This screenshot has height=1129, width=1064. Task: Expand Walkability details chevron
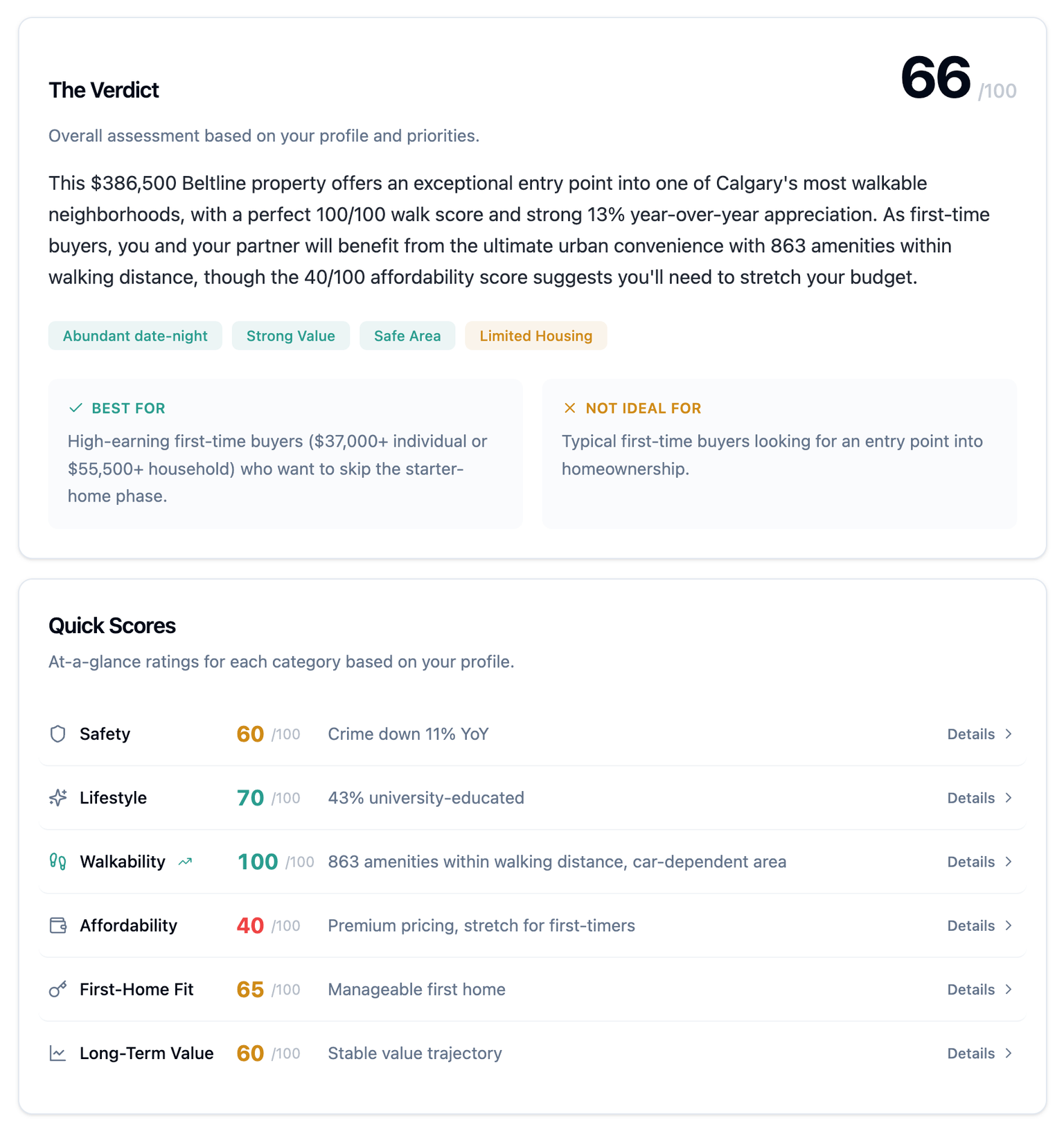(x=1009, y=862)
